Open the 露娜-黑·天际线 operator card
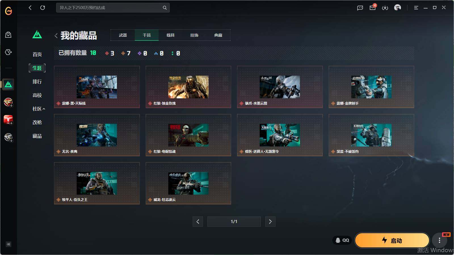 point(97,87)
